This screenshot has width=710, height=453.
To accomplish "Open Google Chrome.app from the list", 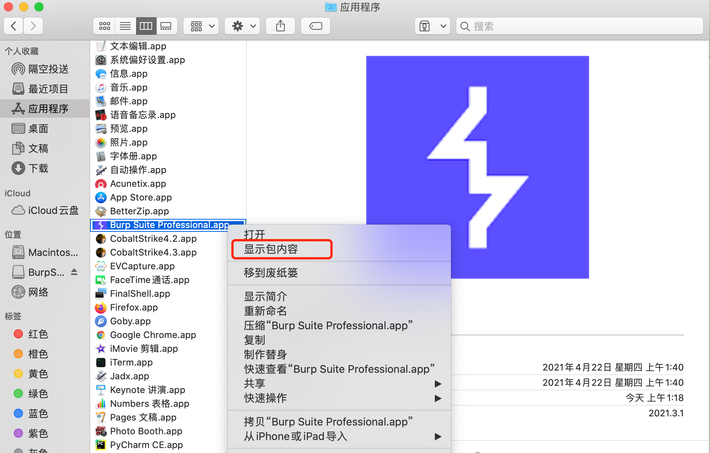I will [x=153, y=335].
